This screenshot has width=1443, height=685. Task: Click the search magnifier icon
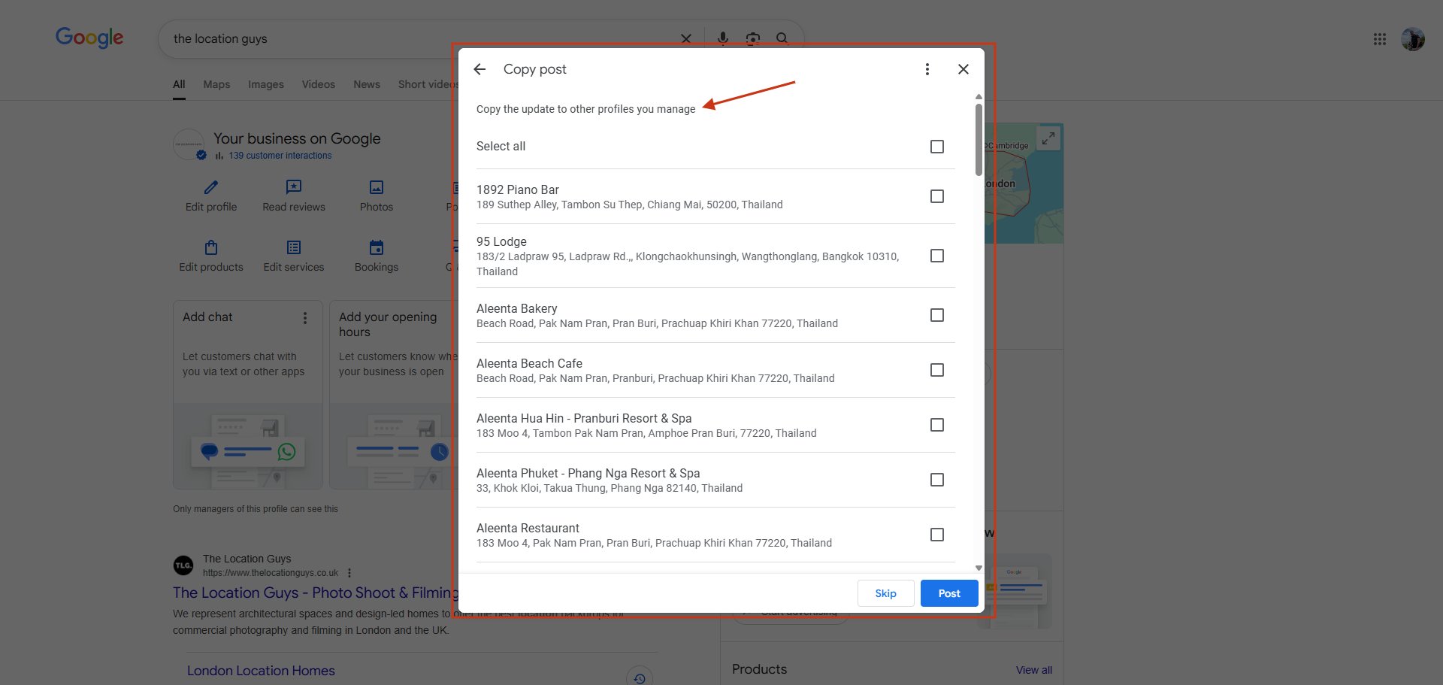(782, 38)
